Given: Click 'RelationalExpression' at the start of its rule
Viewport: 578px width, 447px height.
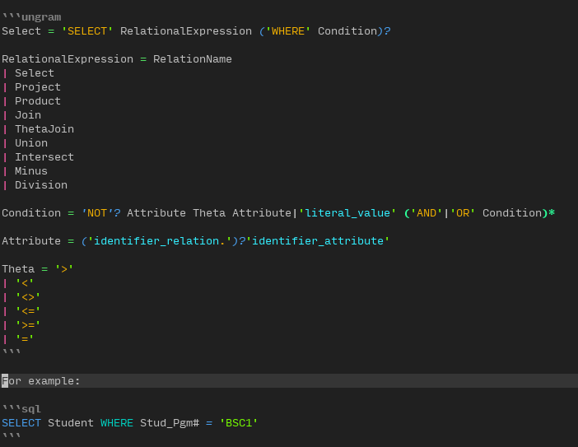Looking at the screenshot, I should pyautogui.click(x=68, y=59).
